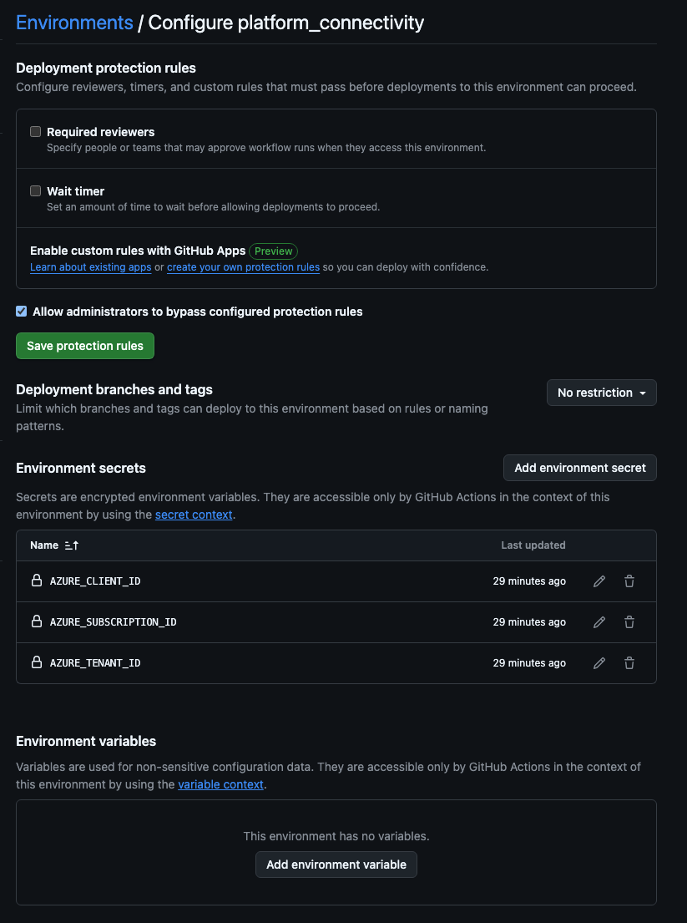The height and width of the screenshot is (923, 687).
Task: Click Save protection rules button
Action: 85,346
